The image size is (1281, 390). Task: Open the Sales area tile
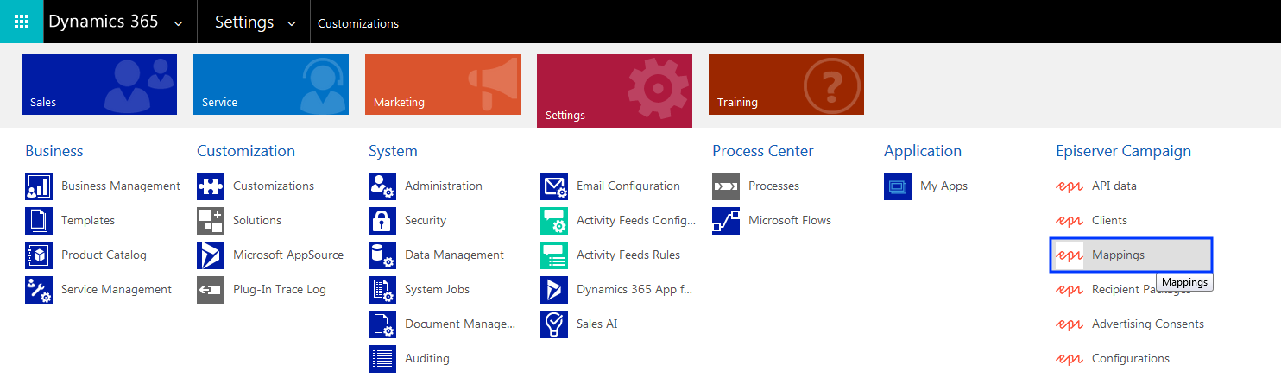[x=99, y=85]
